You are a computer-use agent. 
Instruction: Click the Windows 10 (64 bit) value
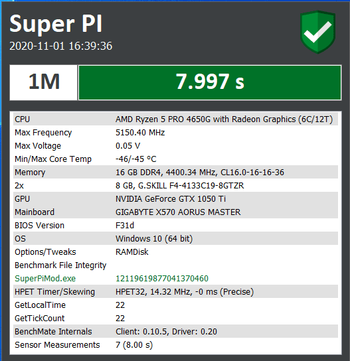(x=154, y=239)
